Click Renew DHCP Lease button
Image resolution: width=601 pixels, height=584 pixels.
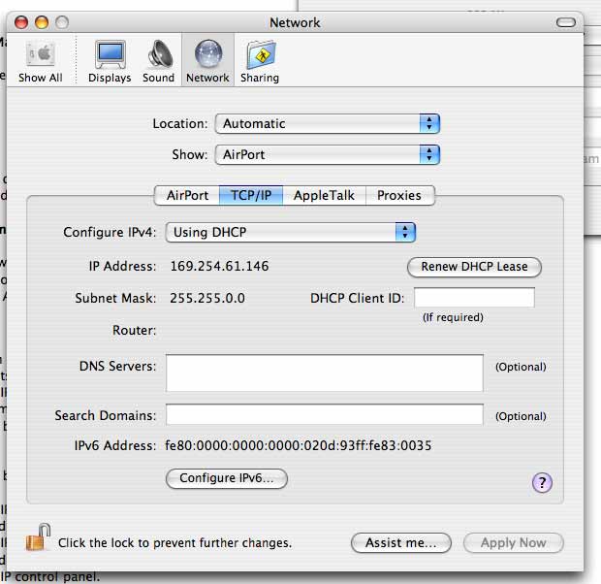click(474, 267)
